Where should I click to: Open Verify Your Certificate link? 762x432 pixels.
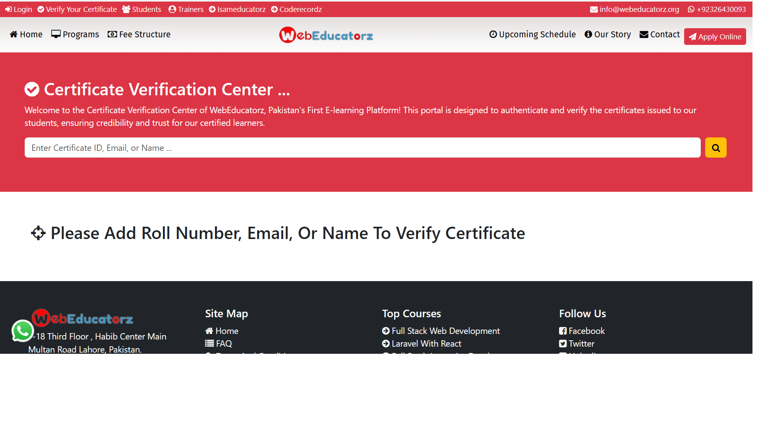[x=77, y=9]
